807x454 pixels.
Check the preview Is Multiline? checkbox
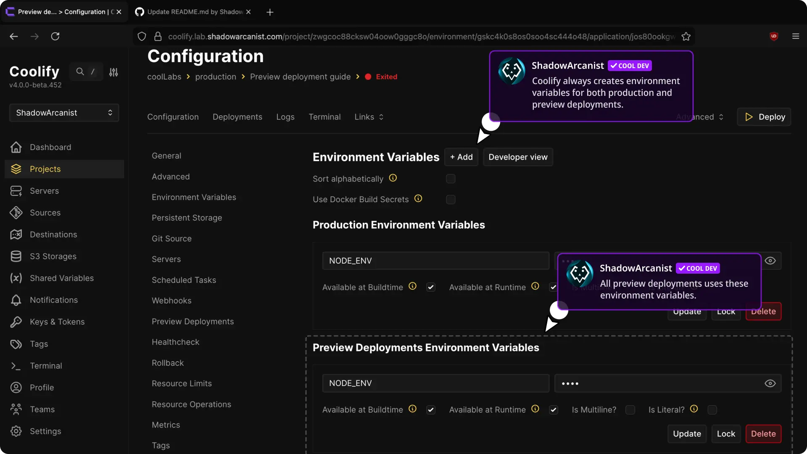click(x=630, y=410)
